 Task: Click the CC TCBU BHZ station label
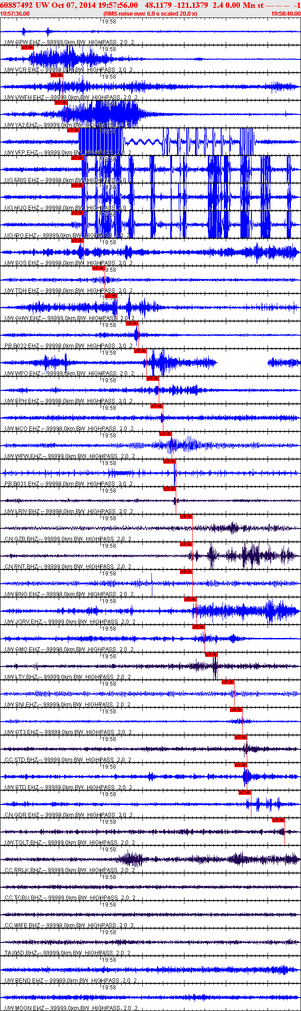tap(70, 898)
